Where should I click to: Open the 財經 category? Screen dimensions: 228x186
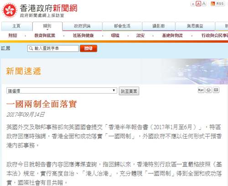pos(13,36)
